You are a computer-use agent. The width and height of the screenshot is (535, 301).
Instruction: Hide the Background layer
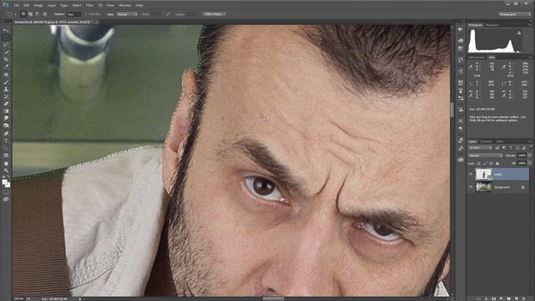tap(471, 187)
